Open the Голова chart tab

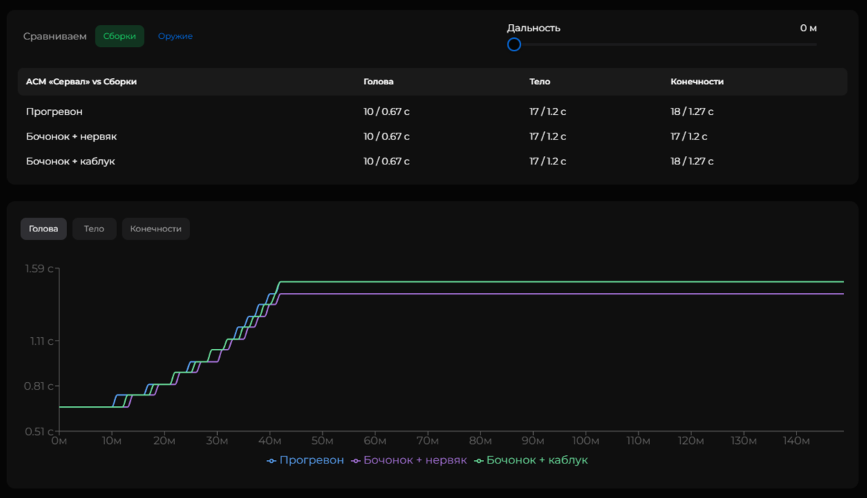[44, 229]
